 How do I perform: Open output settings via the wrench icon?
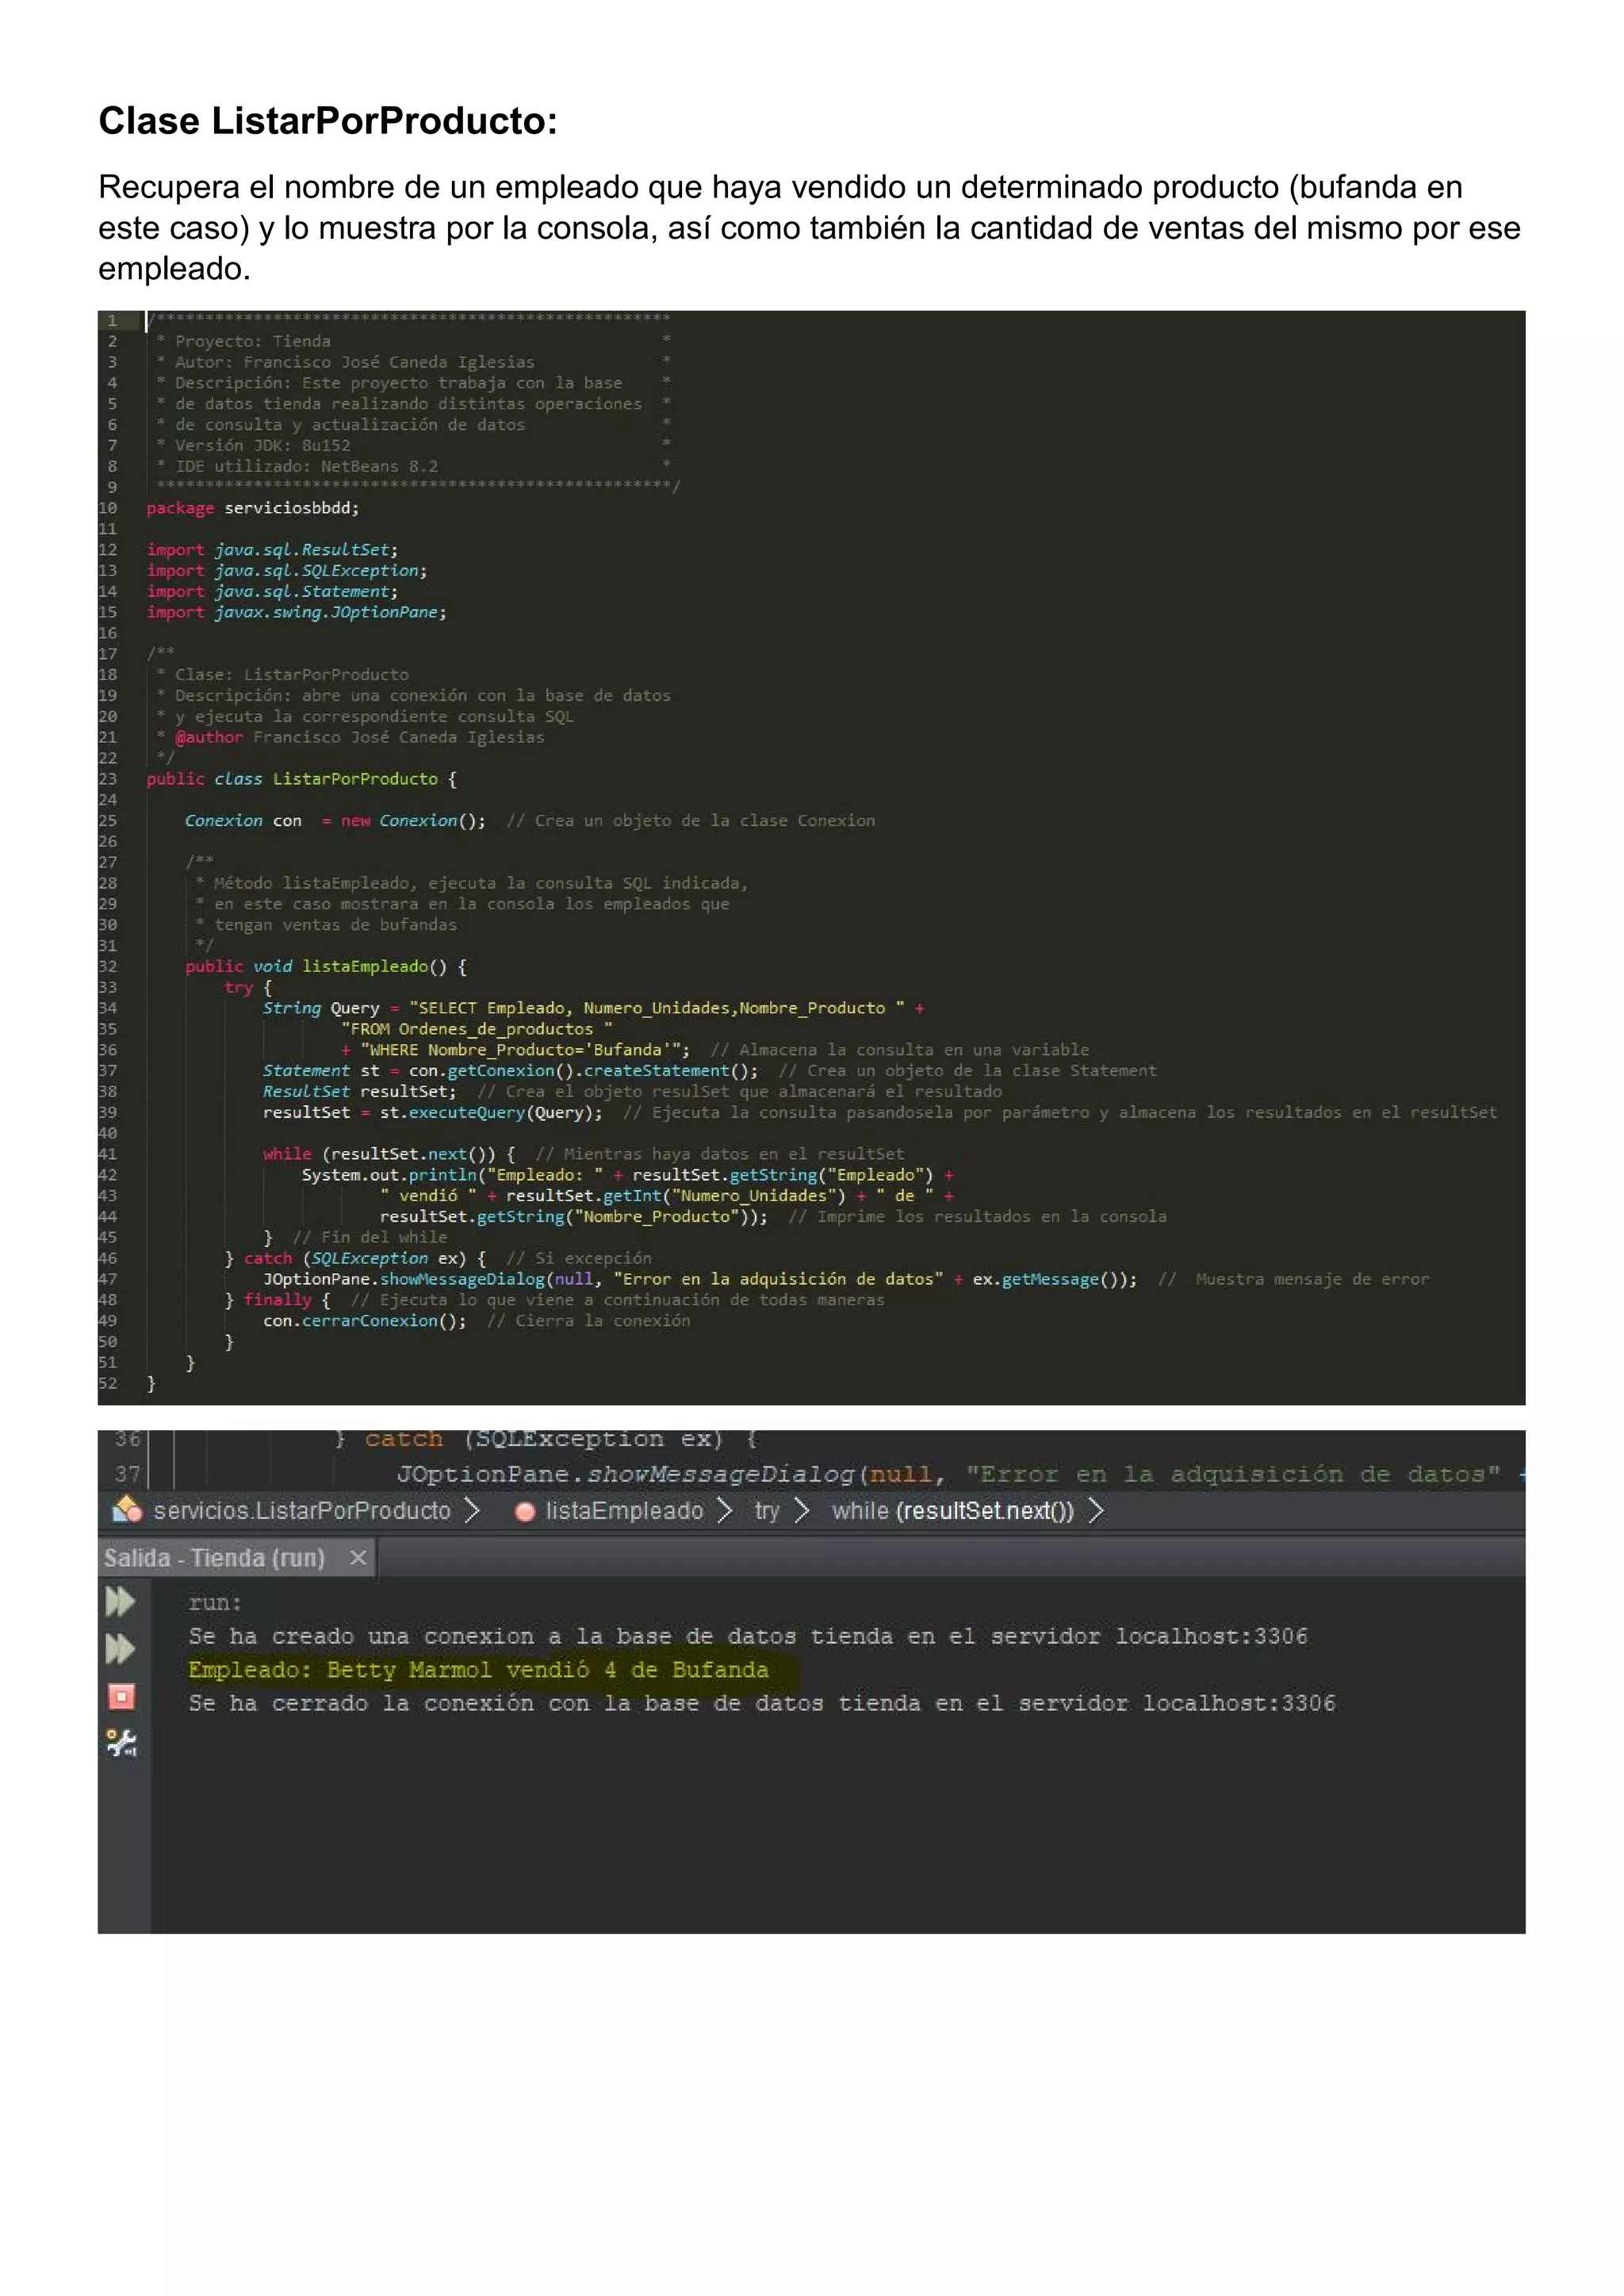121,1743
